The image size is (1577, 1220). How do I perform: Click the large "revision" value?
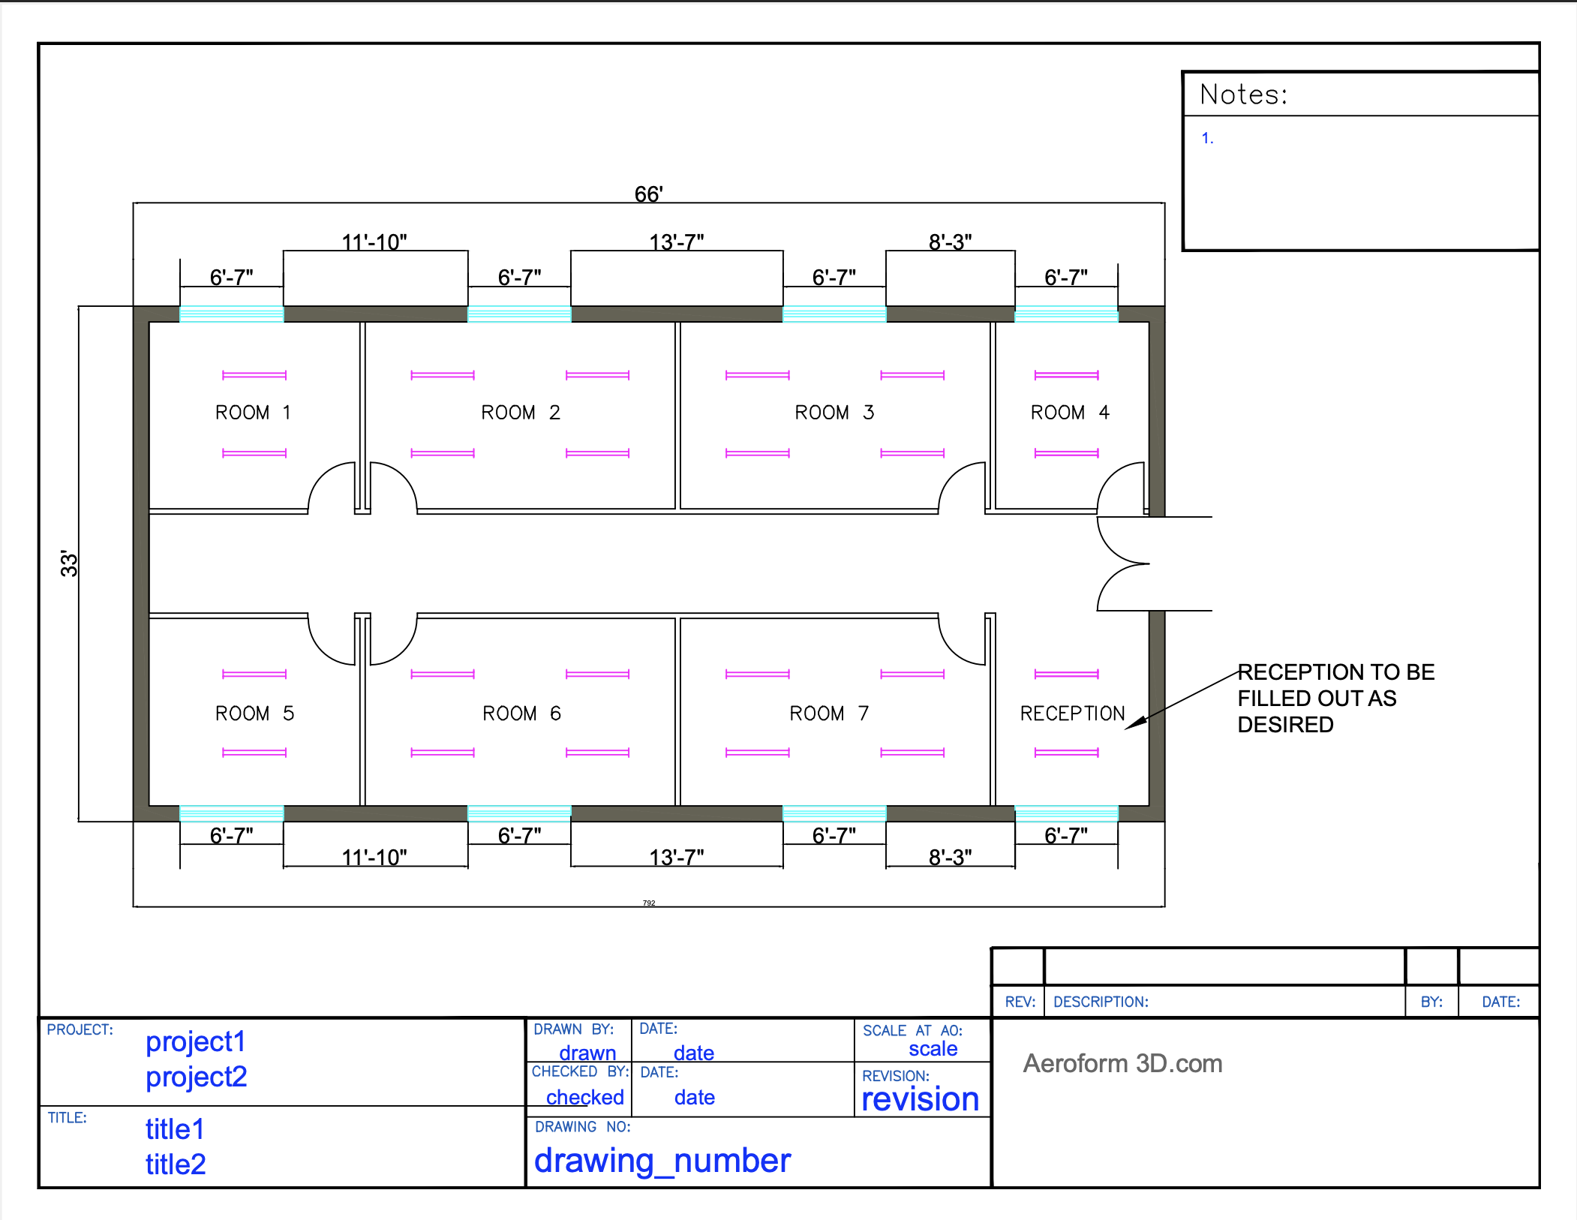921,1099
